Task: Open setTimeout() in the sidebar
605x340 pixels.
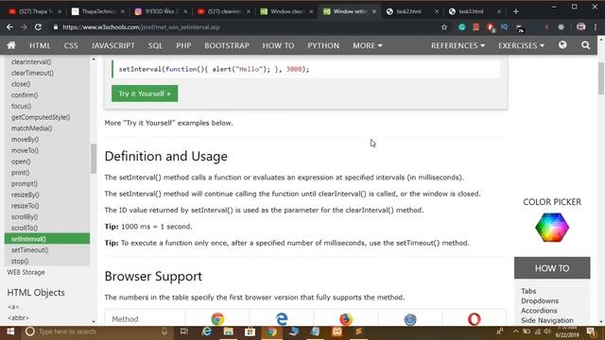Action: click(x=29, y=250)
